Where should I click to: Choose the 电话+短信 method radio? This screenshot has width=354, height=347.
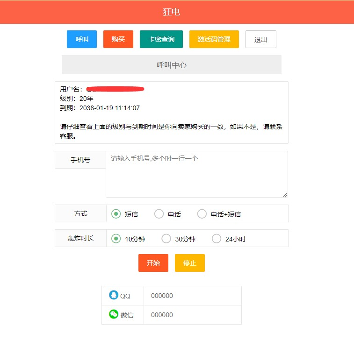(x=202, y=214)
